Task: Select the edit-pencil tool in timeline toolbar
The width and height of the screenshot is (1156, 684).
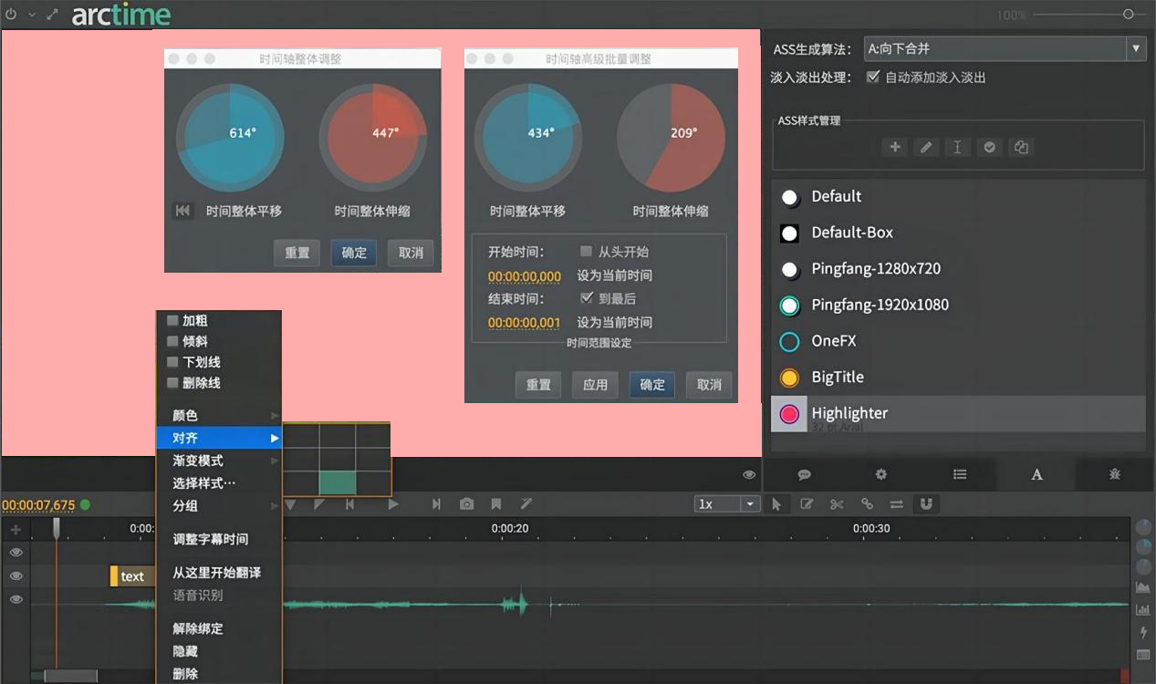Action: (807, 503)
